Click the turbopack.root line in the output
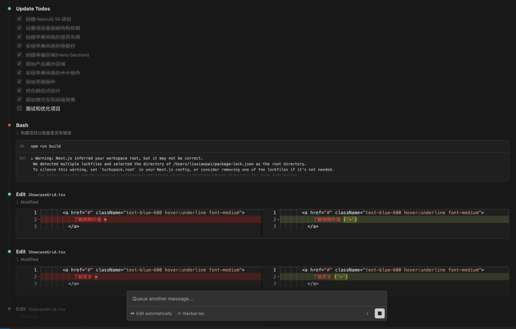Viewport: 516px width, 329px height. click(x=183, y=170)
